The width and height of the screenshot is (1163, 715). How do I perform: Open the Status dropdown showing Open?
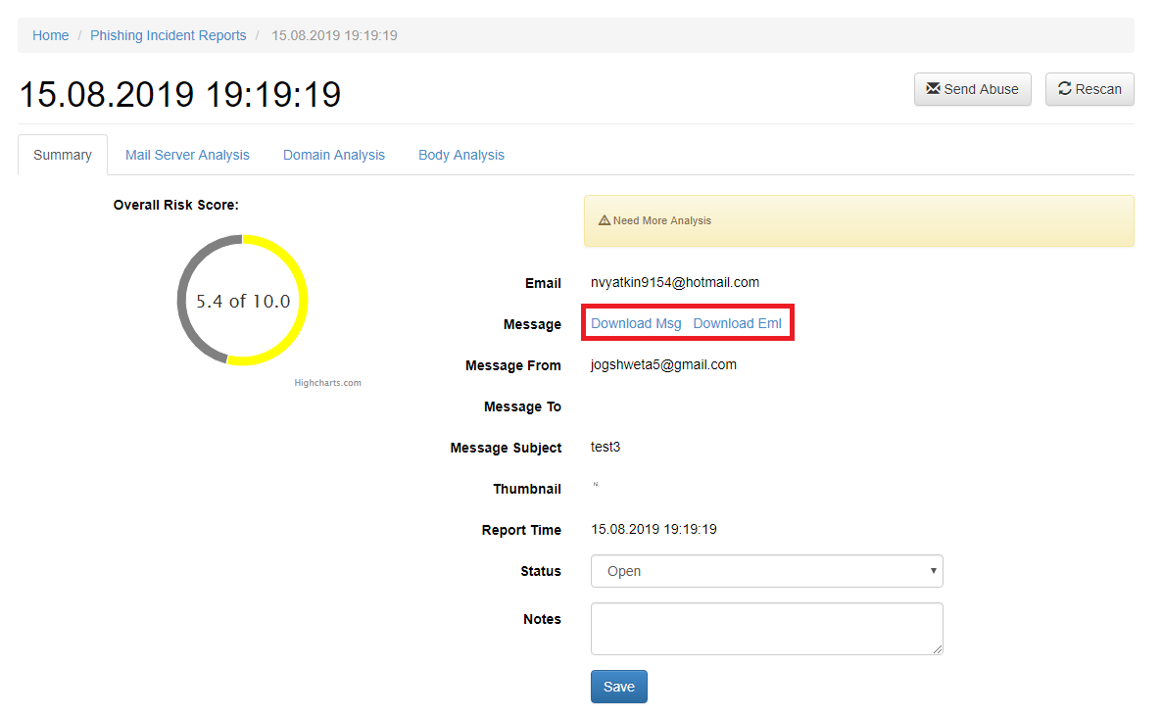[766, 571]
